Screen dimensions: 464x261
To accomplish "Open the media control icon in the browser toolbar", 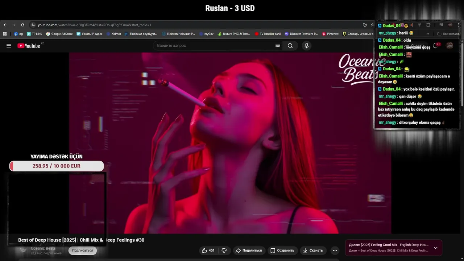I will 441,25.
